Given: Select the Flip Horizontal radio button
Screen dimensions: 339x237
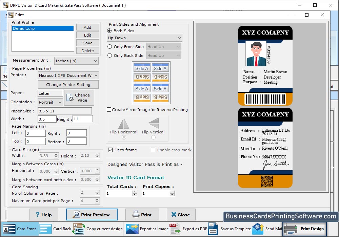Looking at the screenshot, I should point(124,137).
